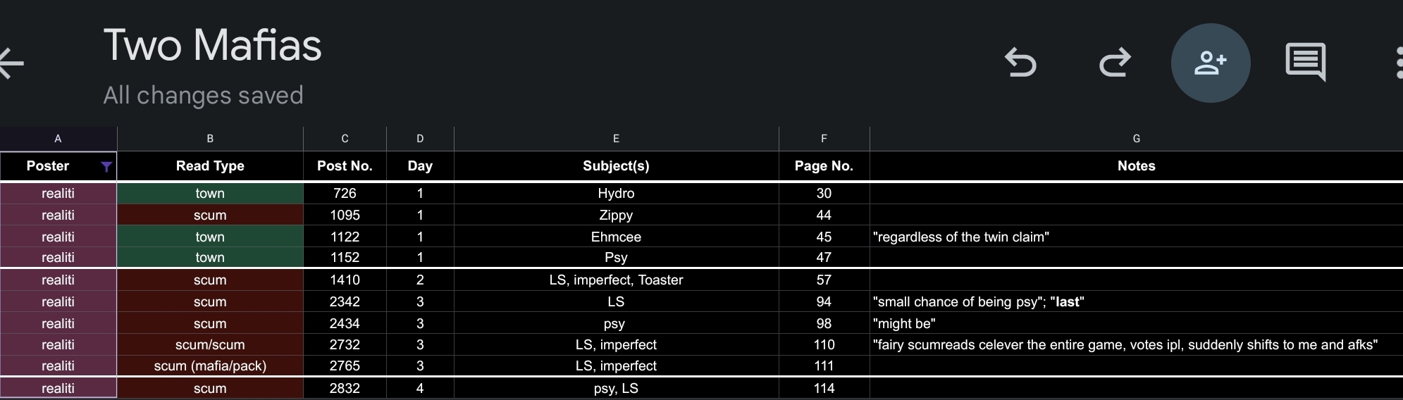Open the comments icon
The image size is (1403, 400).
pos(1305,62)
